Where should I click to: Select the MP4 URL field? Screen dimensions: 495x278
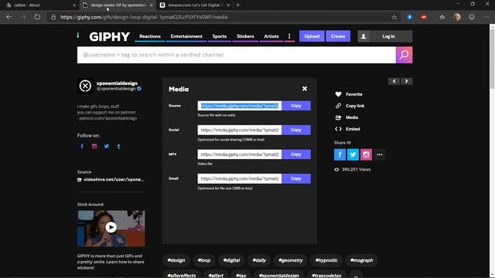tap(240, 154)
